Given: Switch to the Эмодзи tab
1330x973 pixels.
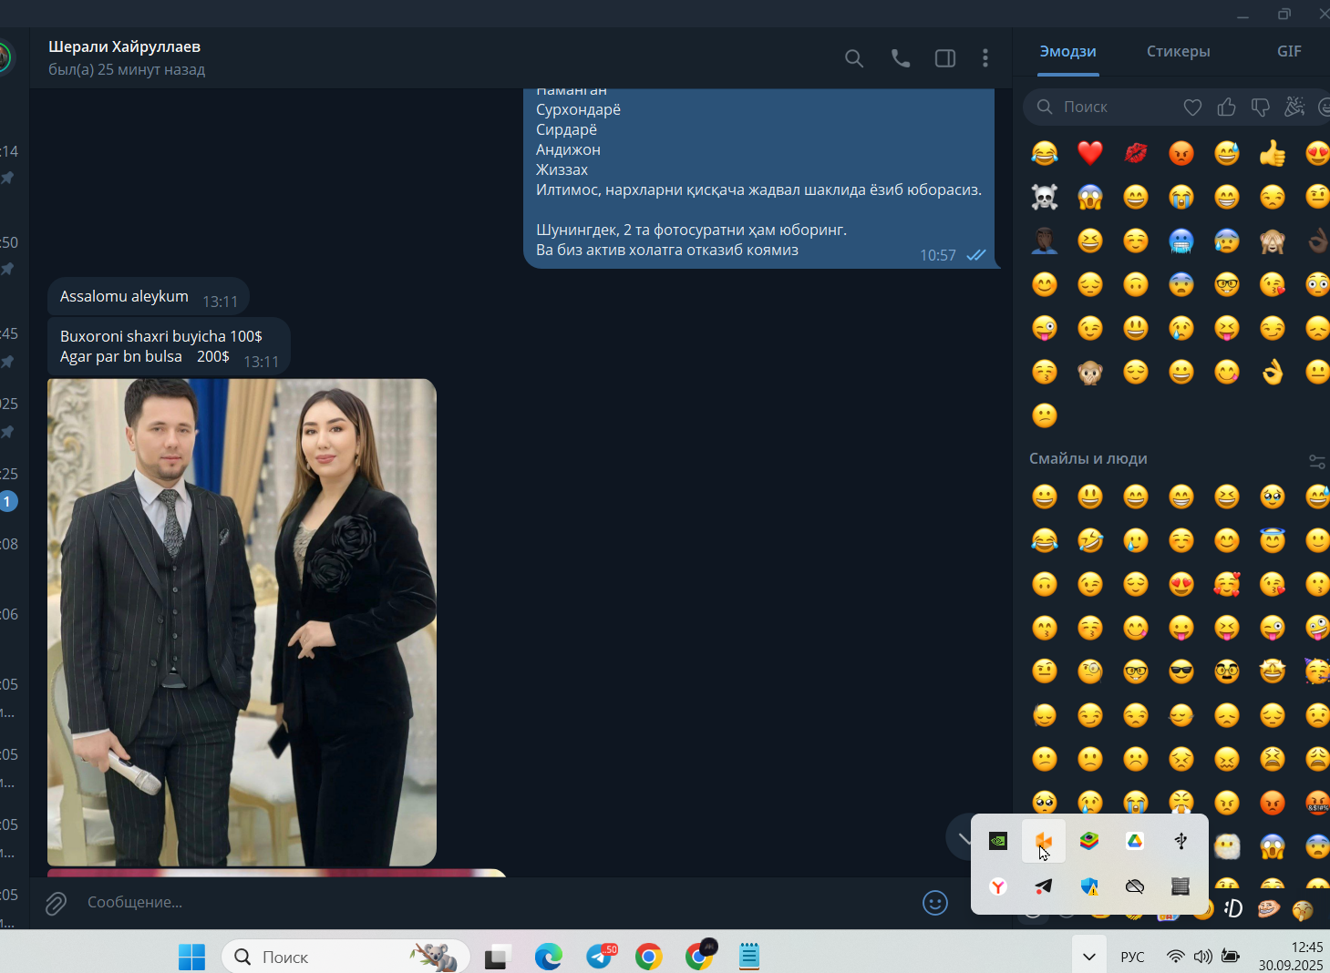Looking at the screenshot, I should (x=1068, y=52).
